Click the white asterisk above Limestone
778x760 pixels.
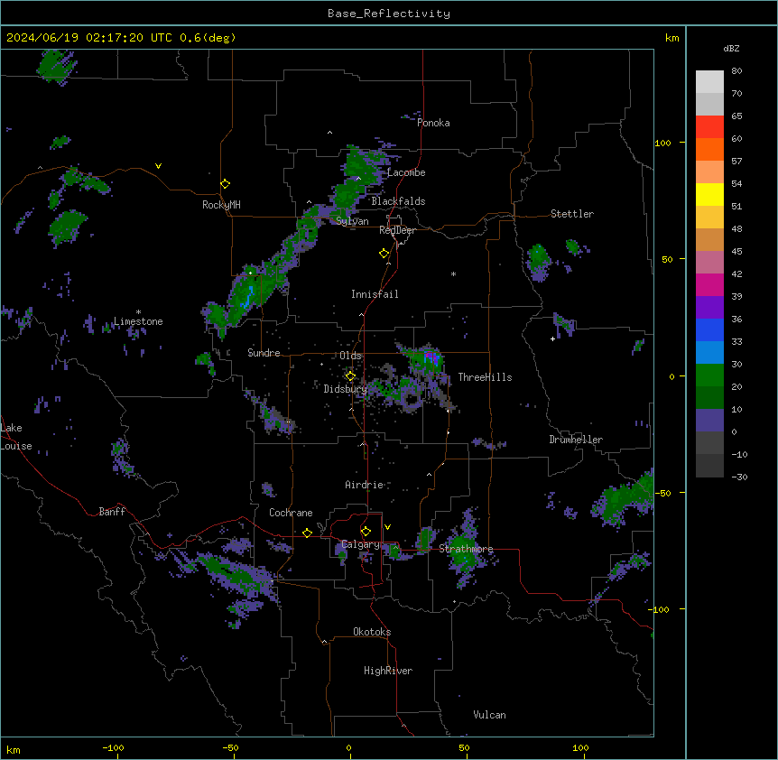(138, 312)
